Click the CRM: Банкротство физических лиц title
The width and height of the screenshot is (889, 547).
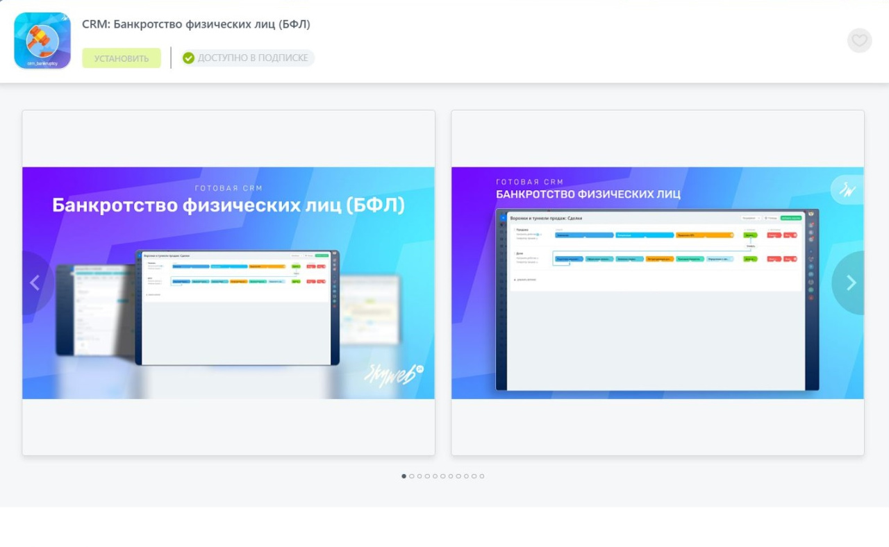pyautogui.click(x=196, y=24)
